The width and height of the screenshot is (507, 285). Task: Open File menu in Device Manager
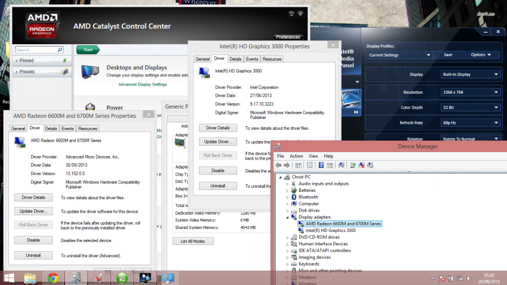tap(280, 156)
